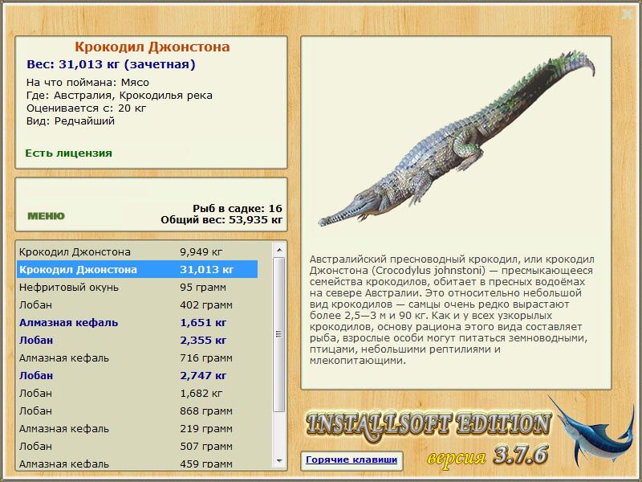Select Нефритовый окунь 95 грамм row
The height and width of the screenshot is (482, 642).
[x=137, y=287]
